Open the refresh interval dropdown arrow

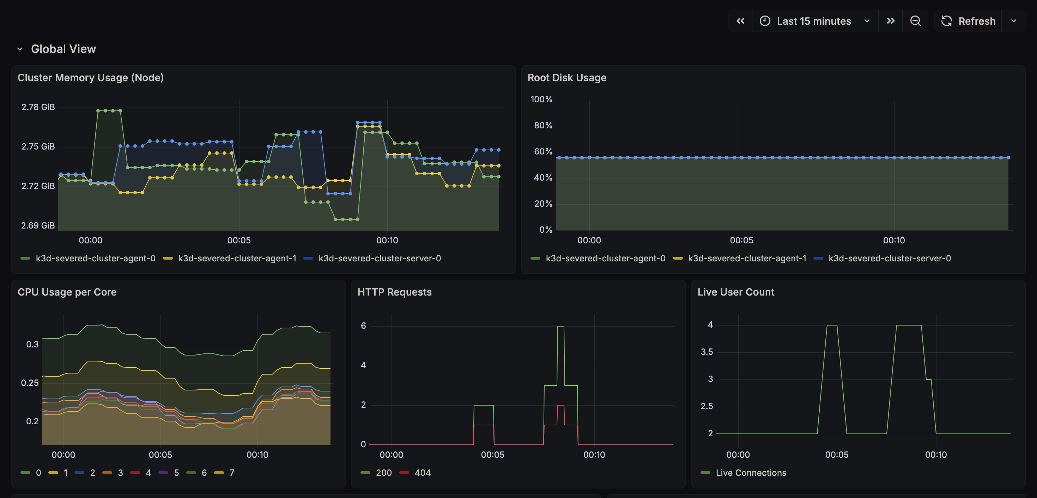pyautogui.click(x=1013, y=21)
